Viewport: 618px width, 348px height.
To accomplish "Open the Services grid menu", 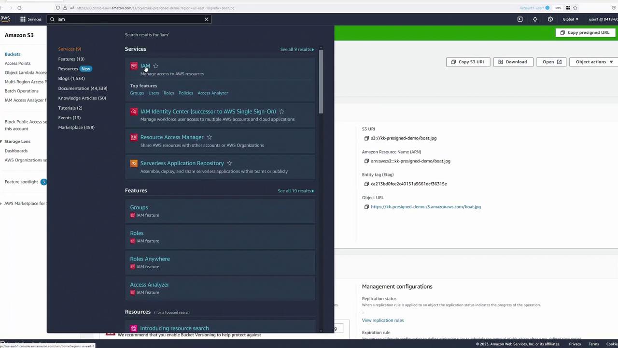I will click(31, 19).
